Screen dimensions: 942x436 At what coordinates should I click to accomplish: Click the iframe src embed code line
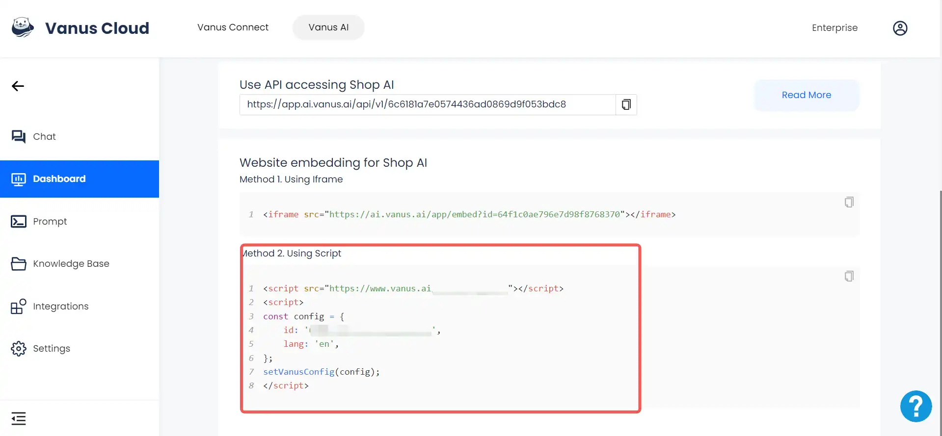click(x=469, y=214)
